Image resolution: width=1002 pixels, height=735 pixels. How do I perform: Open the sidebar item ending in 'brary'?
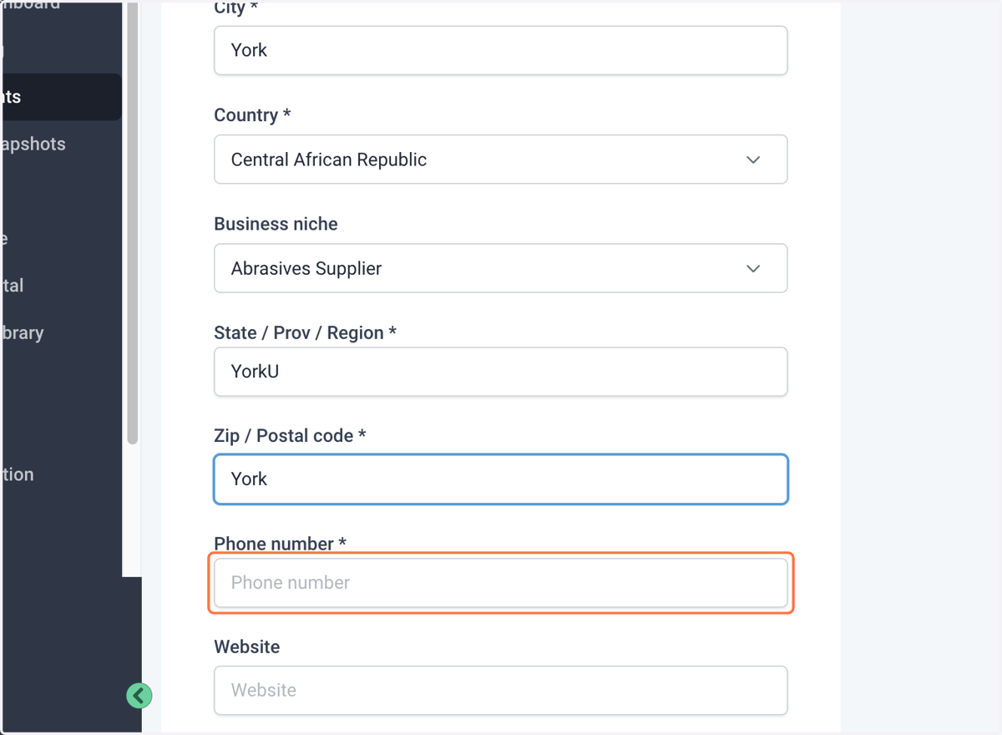(x=22, y=332)
